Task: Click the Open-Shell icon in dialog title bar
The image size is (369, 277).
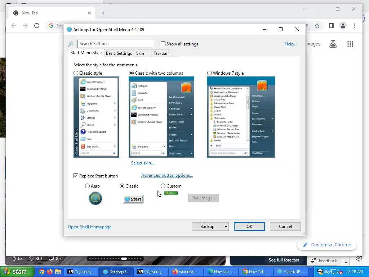Action: pos(69,30)
